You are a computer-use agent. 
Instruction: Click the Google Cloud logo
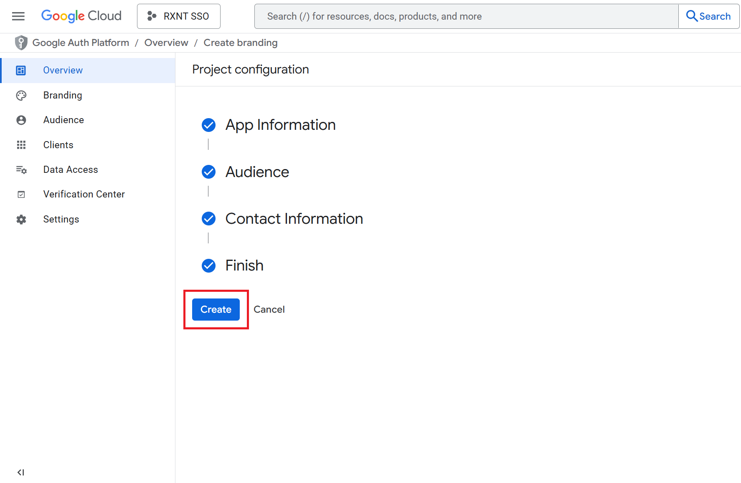tap(81, 16)
